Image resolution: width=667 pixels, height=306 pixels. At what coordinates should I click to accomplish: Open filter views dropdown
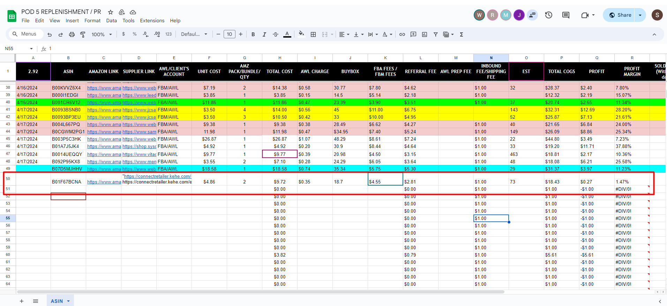[448, 34]
